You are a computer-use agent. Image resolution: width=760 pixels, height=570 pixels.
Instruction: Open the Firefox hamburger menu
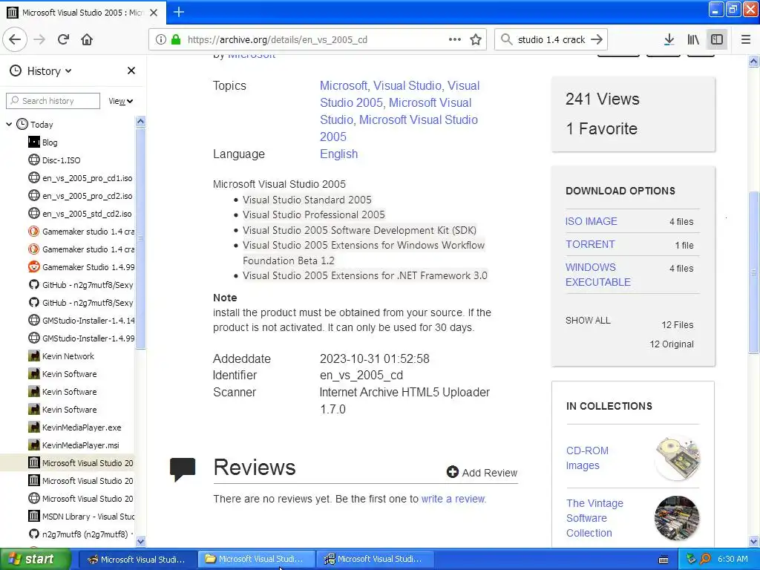745,40
